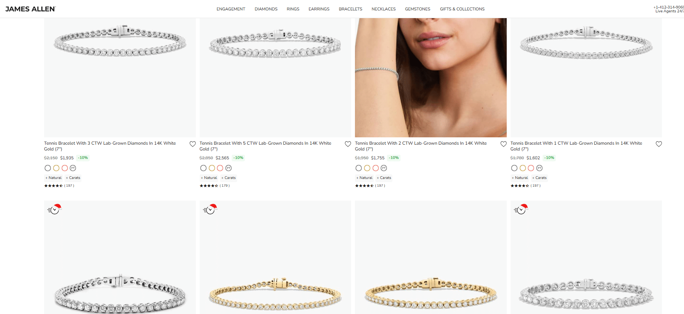The width and height of the screenshot is (684, 314).
Task: View 197 reviews of 2 CTW bracelet
Action: tap(379, 186)
